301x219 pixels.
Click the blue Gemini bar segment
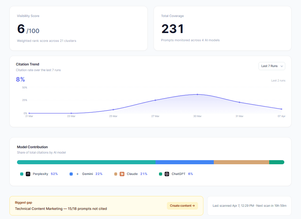(185, 162)
